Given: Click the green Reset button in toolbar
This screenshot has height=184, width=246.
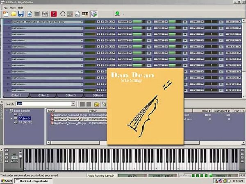Looking at the screenshot, I should click(117, 14).
